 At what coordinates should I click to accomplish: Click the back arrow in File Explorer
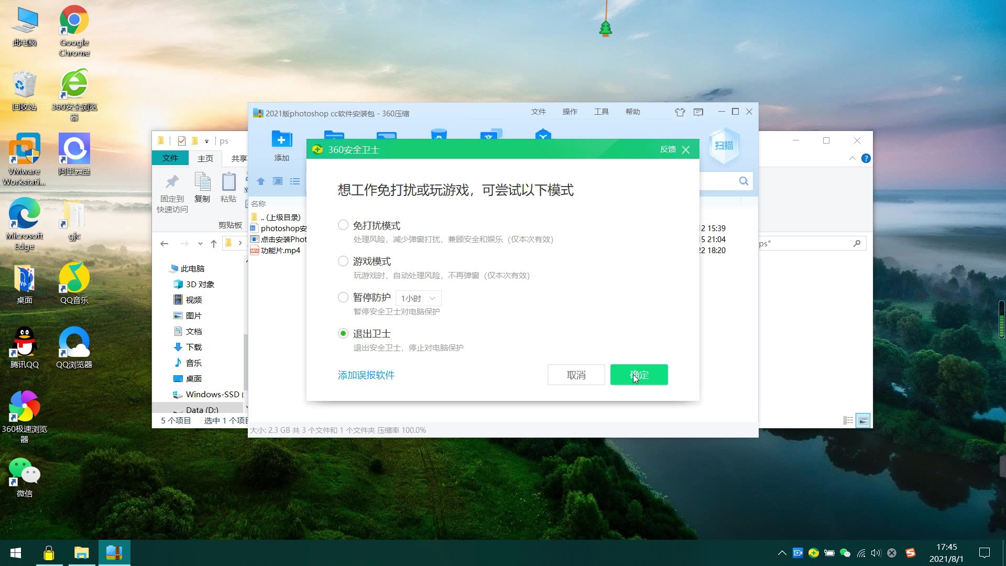tap(165, 243)
